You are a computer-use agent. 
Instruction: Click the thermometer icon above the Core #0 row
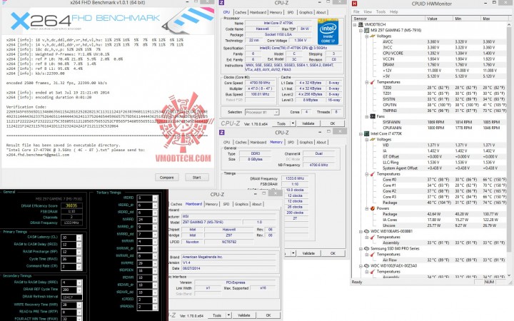click(x=373, y=174)
